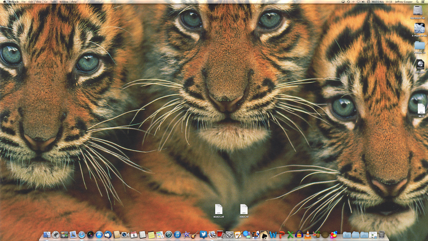This screenshot has height=241, width=428.
Task: Open iMovie star icon in Dock
Action: pos(186,235)
